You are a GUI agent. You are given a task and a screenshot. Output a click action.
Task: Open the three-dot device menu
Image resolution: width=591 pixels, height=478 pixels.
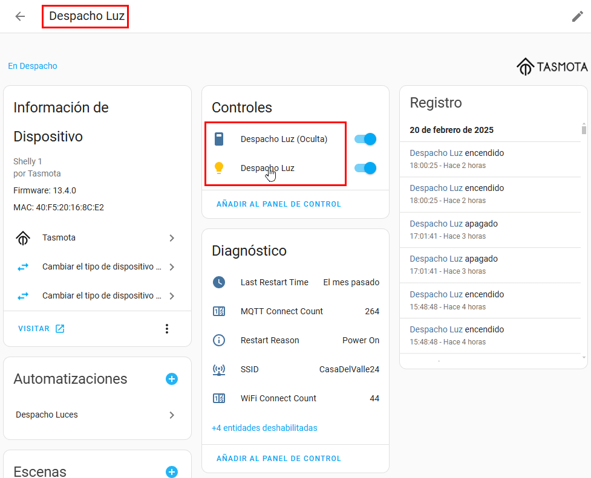click(x=167, y=329)
